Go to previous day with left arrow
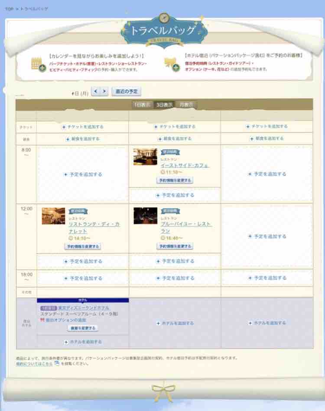The height and width of the screenshot is (411, 325). click(96, 91)
